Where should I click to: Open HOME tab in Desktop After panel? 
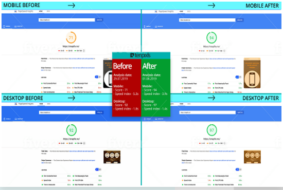[182, 104]
